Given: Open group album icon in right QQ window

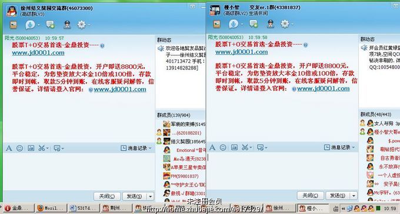Looking at the screenshot, I should 216,24.
